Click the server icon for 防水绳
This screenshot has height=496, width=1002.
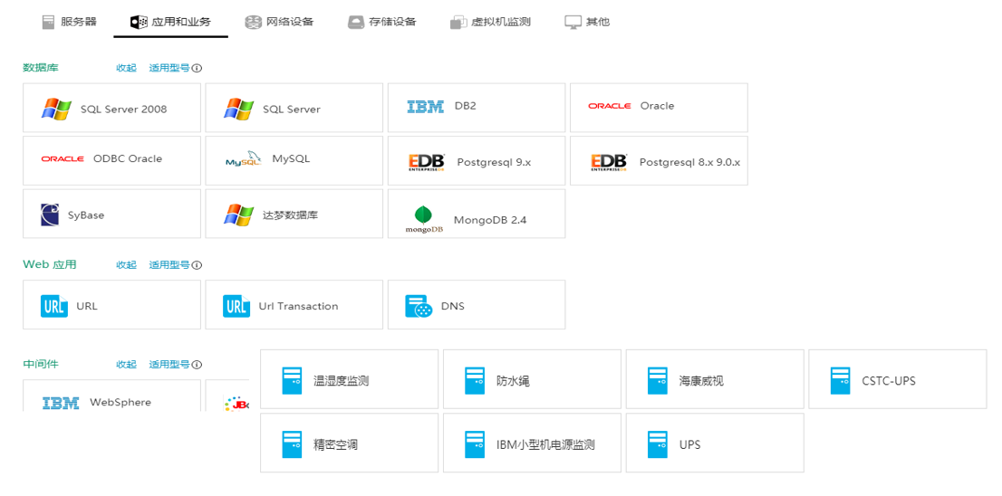475,380
